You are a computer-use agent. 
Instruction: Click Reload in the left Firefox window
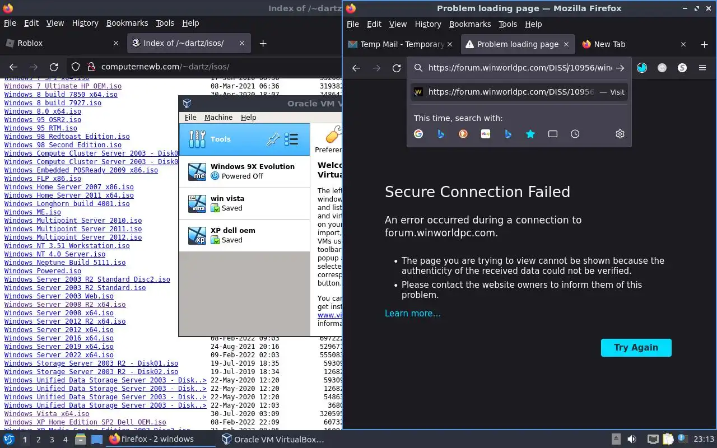pyautogui.click(x=54, y=67)
